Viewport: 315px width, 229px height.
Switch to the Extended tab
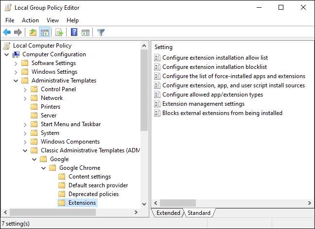tap(168, 213)
